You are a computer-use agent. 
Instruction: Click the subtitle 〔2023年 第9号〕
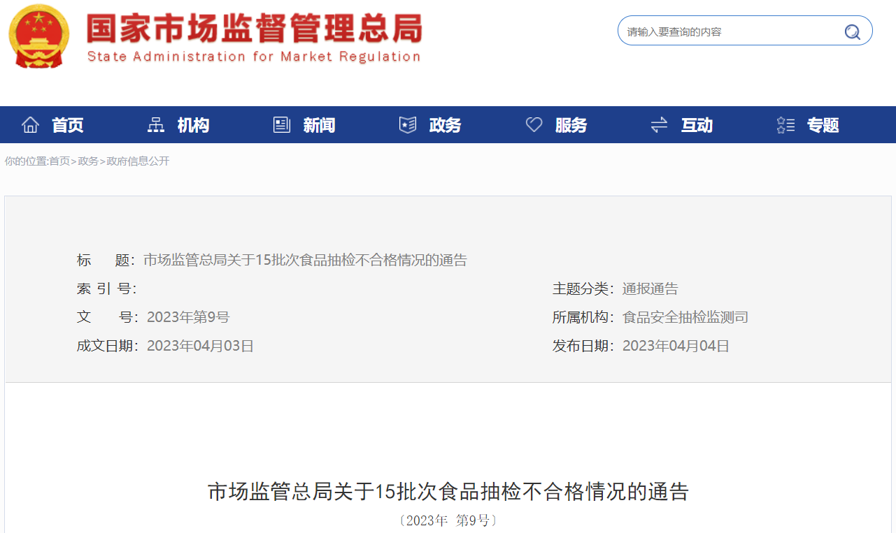448,520
